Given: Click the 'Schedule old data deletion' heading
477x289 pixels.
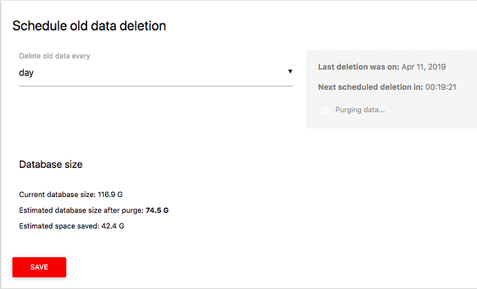Looking at the screenshot, I should click(89, 26).
